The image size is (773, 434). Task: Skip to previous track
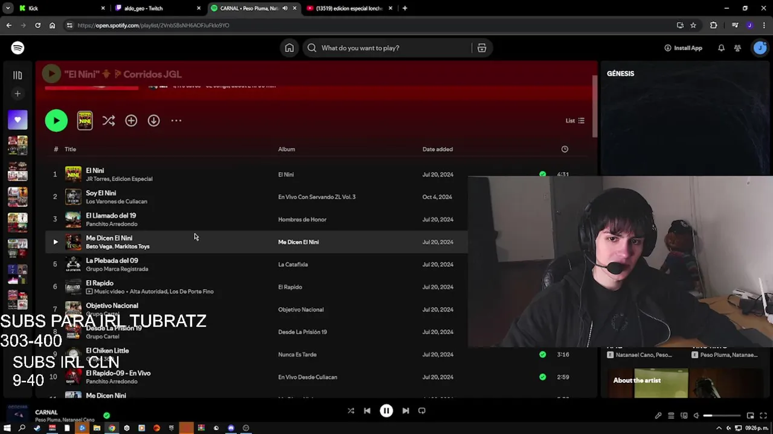367,410
